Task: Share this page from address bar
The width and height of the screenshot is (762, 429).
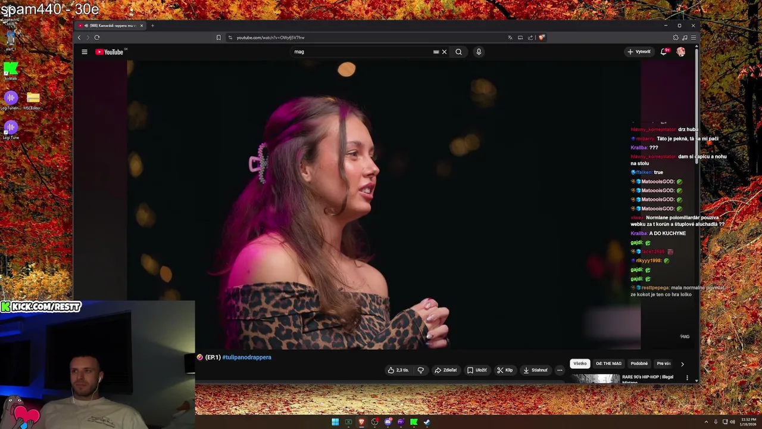Action: pyautogui.click(x=530, y=38)
